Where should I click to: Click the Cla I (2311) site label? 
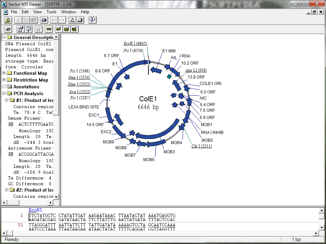click(202, 146)
